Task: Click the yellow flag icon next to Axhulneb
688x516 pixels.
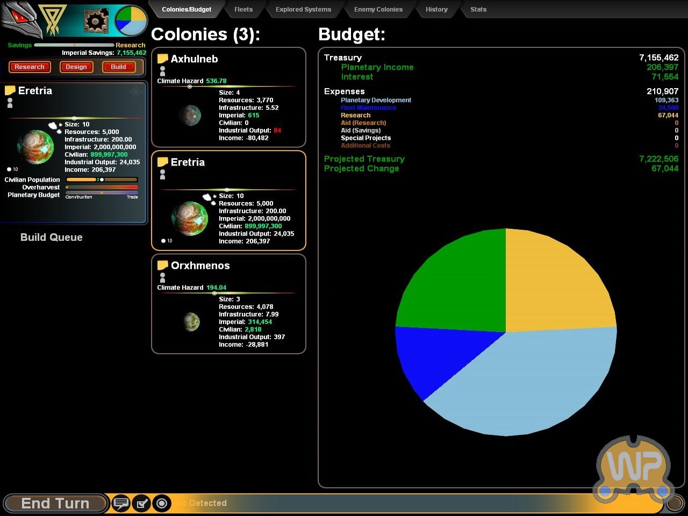Action: click(162, 59)
